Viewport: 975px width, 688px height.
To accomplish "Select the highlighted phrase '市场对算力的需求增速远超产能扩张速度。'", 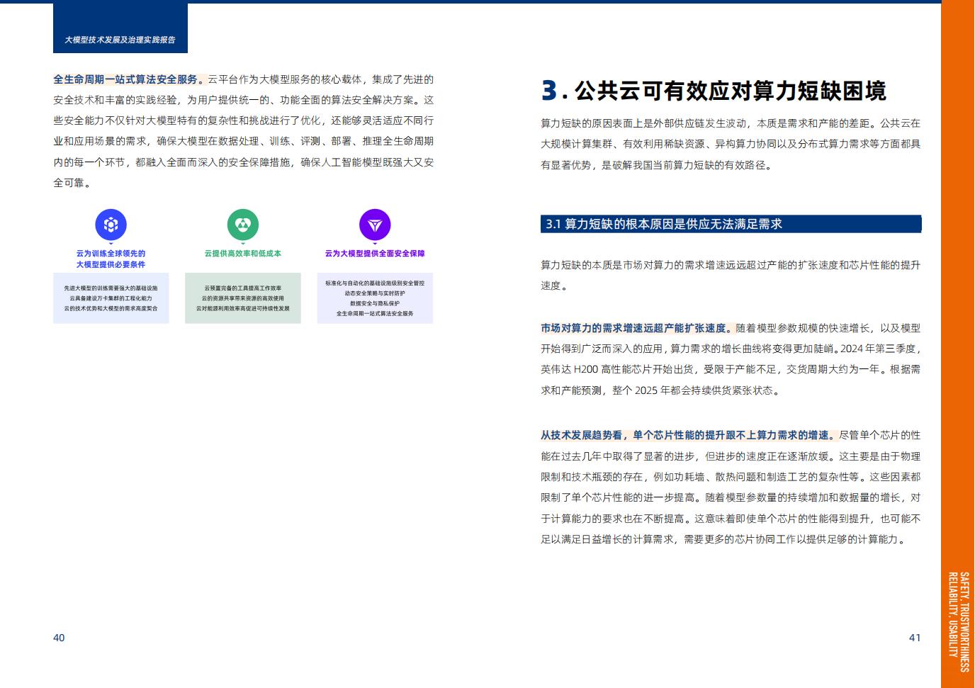I will pyautogui.click(x=638, y=328).
